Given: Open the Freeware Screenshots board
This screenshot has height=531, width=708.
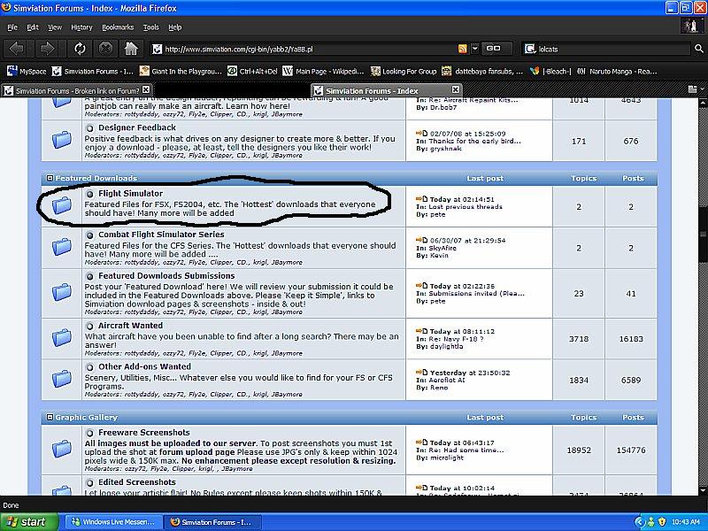Looking at the screenshot, I should [144, 433].
